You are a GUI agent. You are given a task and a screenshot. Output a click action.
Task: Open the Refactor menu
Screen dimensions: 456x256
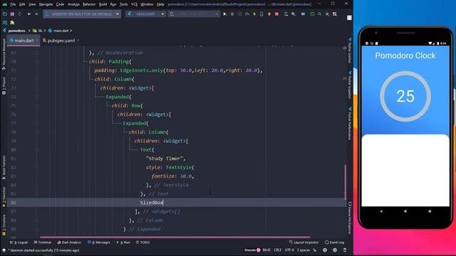[x=89, y=4]
